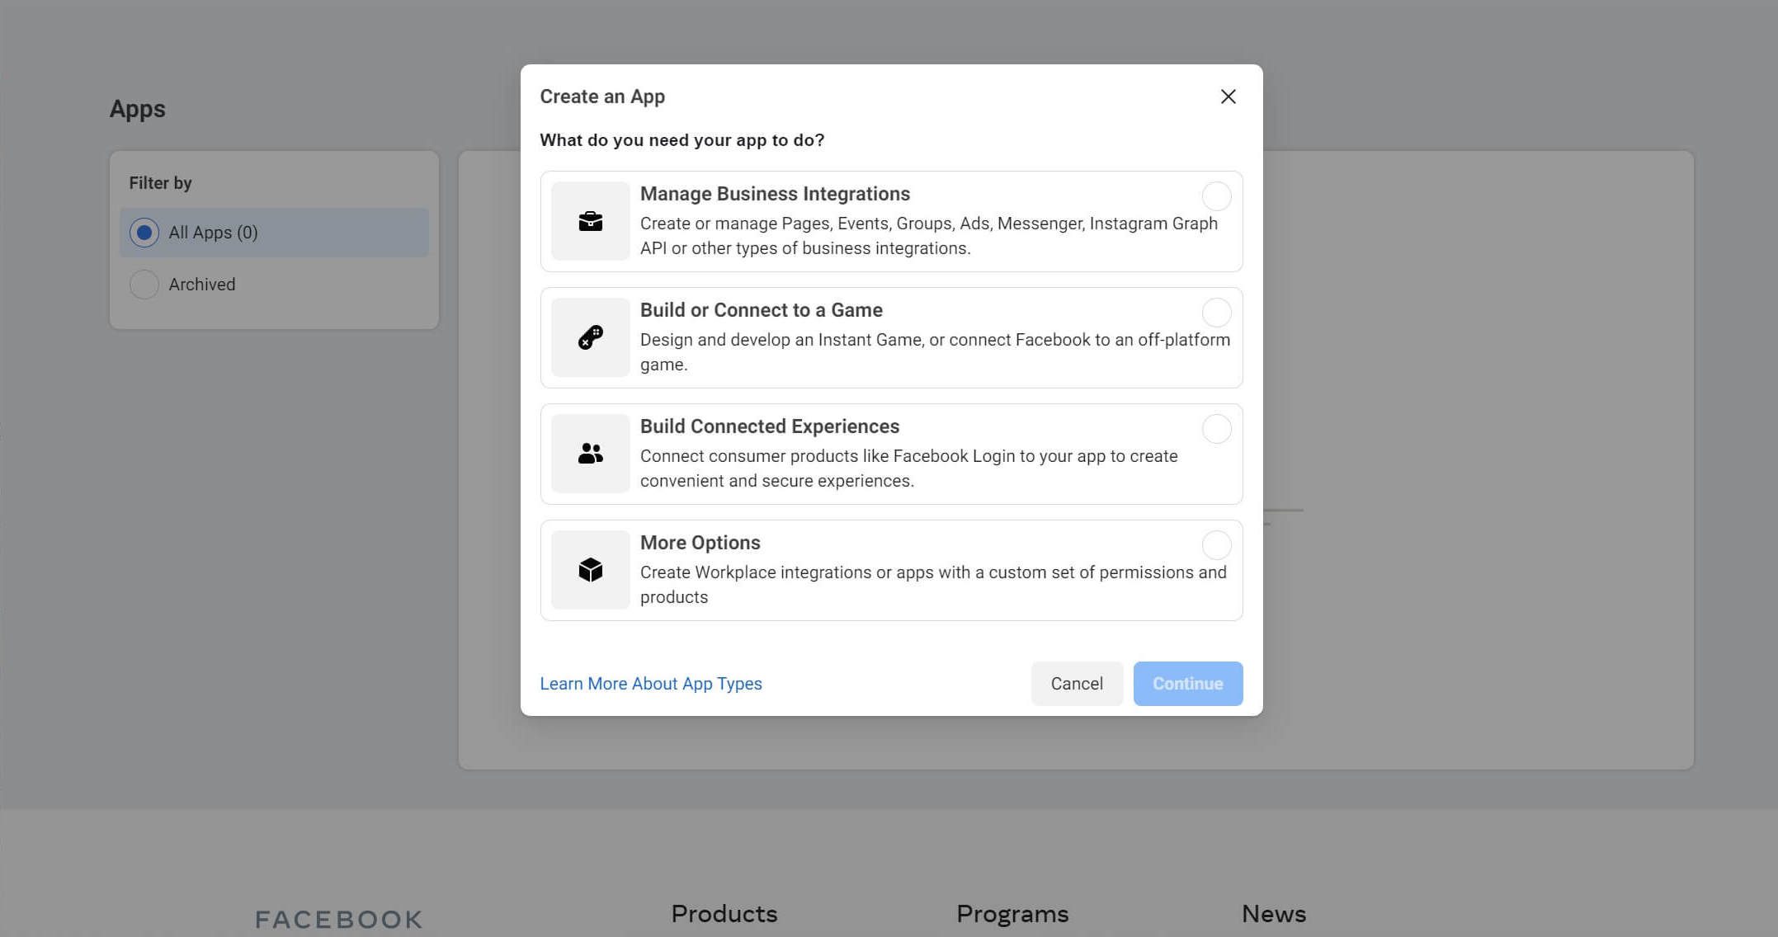
Task: Close the Create an App dialog
Action: pyautogui.click(x=1229, y=97)
